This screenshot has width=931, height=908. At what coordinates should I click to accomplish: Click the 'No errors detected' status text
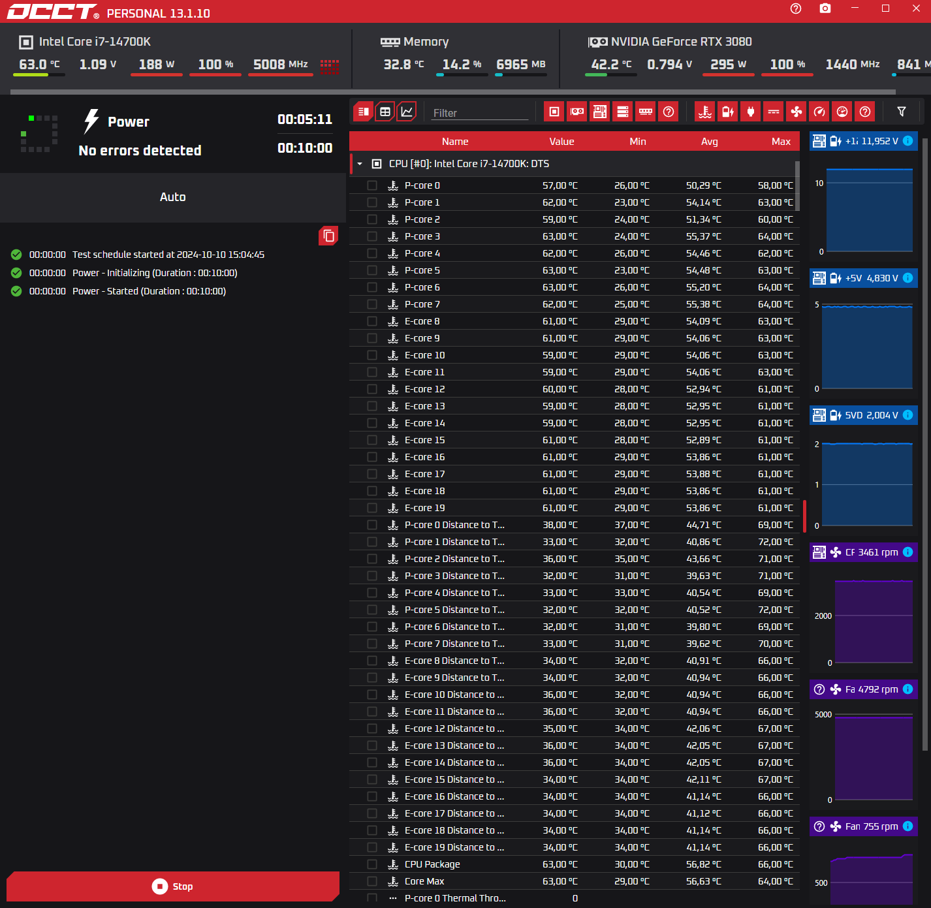(x=140, y=151)
